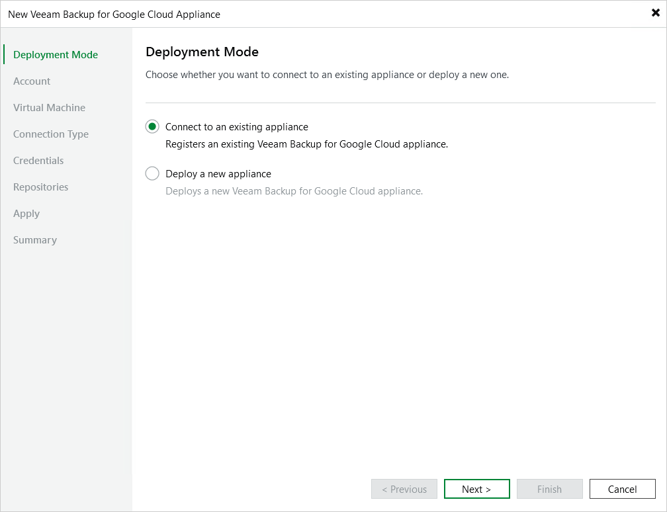Image resolution: width=667 pixels, height=512 pixels.
Task: Click the disabled Previous button
Action: click(x=404, y=489)
